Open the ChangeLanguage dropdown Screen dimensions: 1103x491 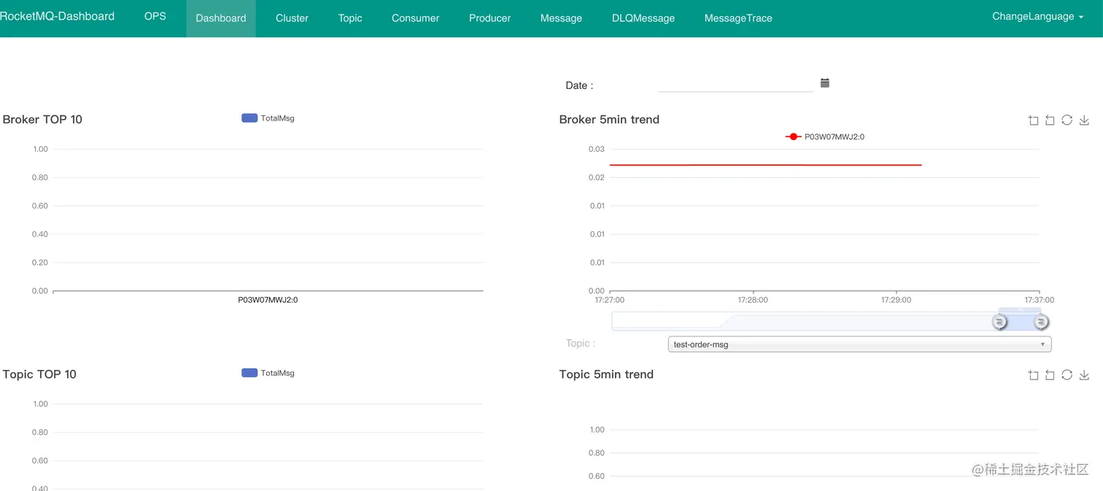pos(1037,17)
